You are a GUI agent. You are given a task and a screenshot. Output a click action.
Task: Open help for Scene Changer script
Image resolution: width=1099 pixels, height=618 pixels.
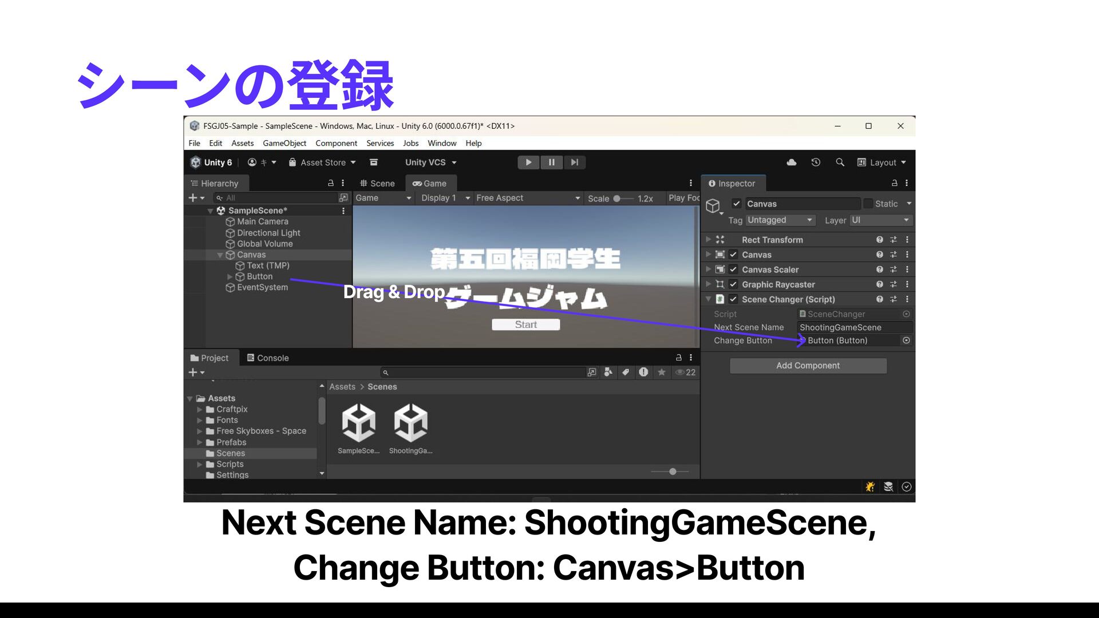[x=879, y=299]
